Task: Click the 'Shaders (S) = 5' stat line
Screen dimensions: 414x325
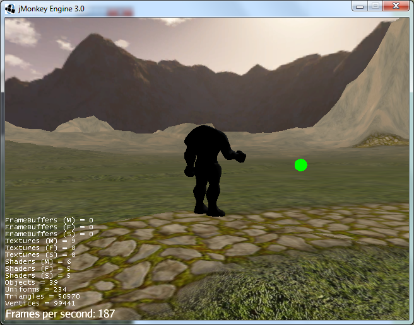Action: coord(38,275)
